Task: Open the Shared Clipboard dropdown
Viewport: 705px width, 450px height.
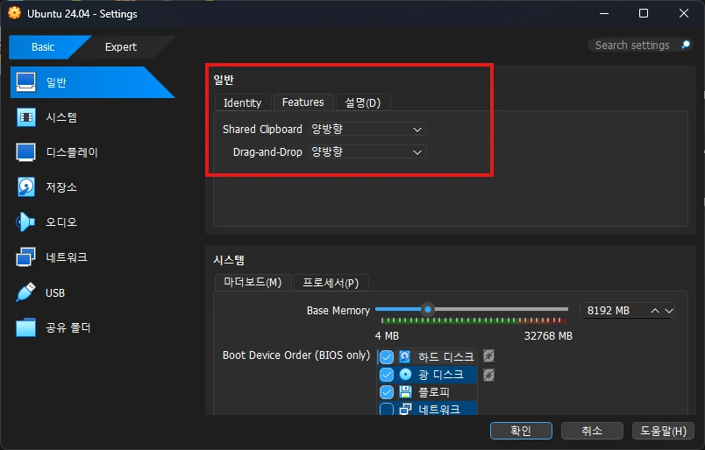Action: [x=367, y=130]
